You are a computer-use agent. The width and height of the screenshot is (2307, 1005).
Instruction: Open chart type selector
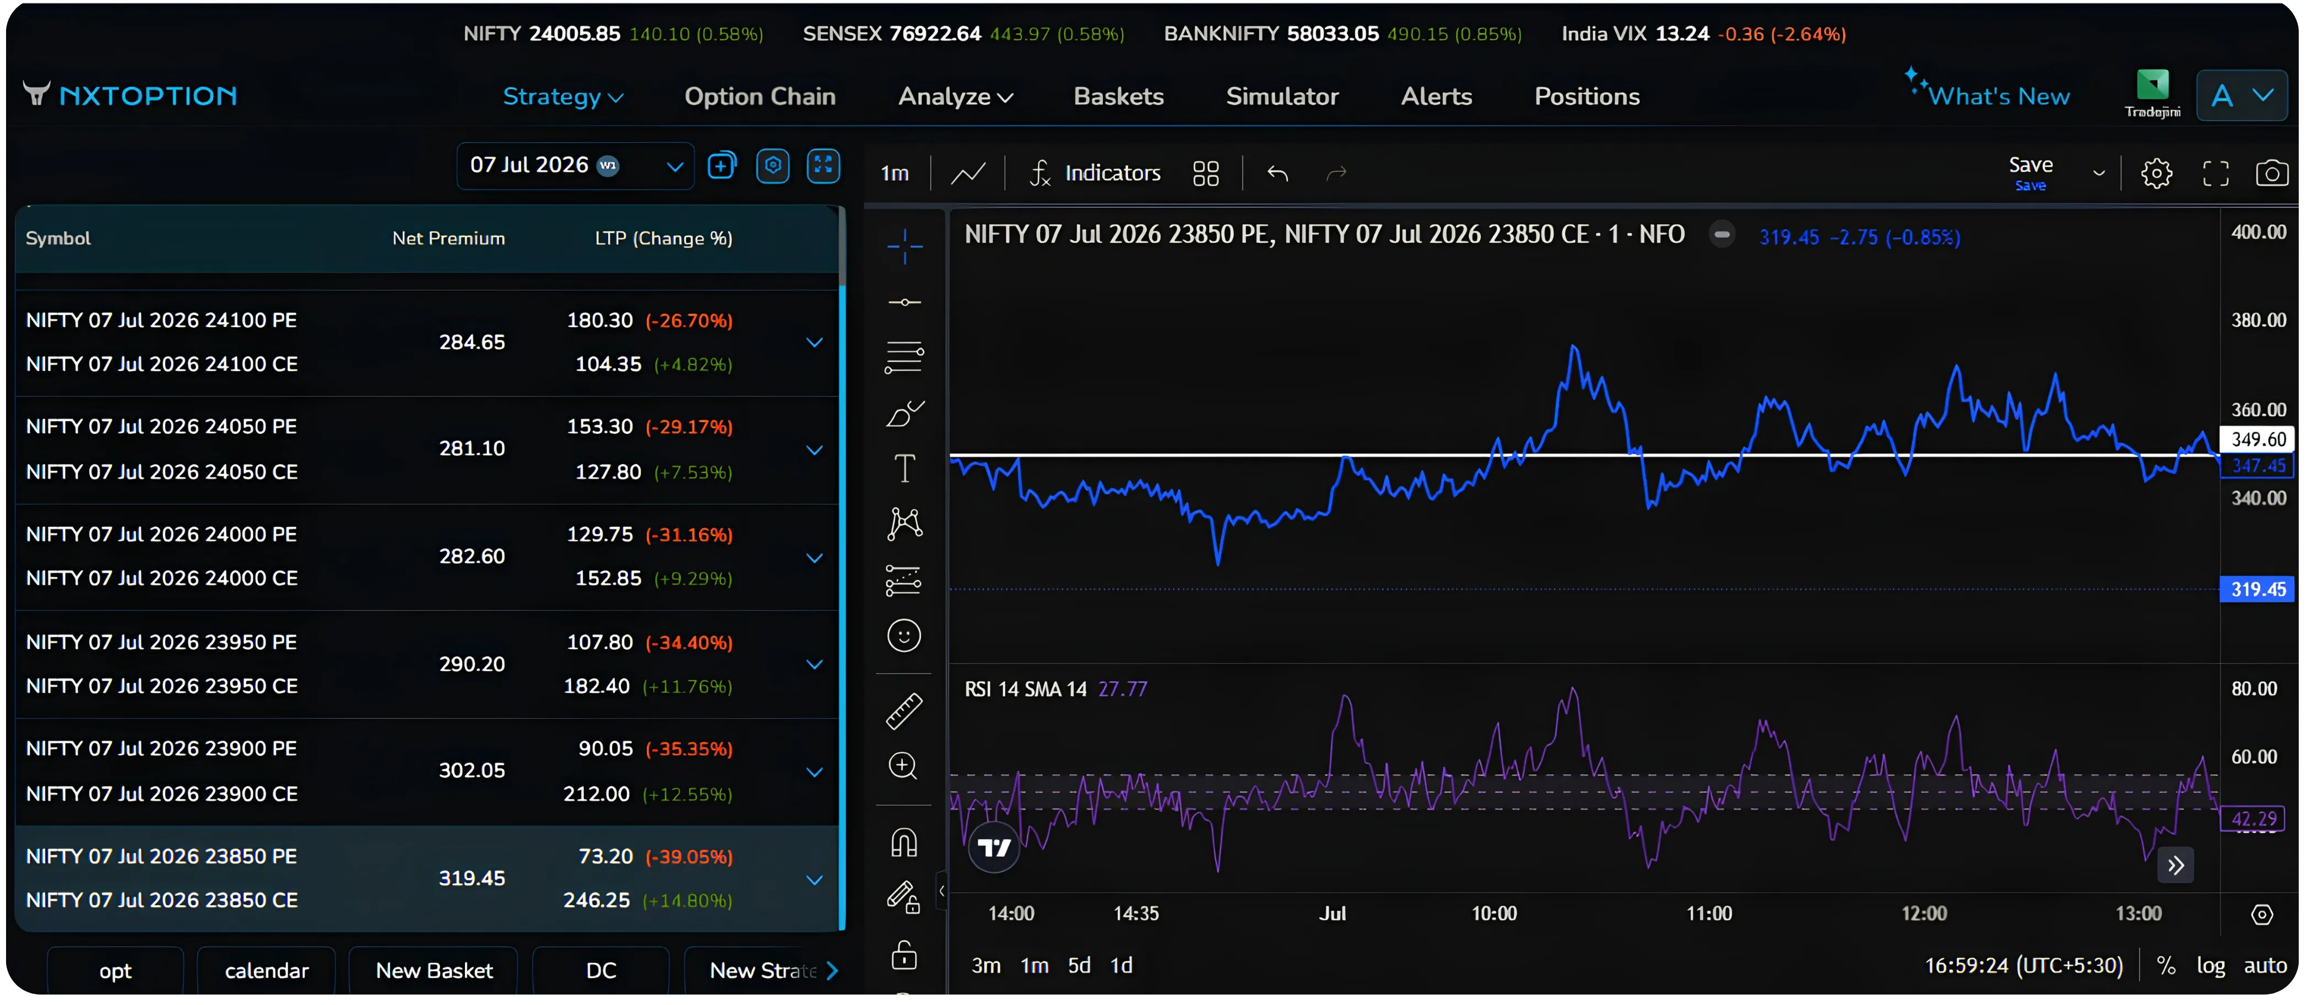coord(968,173)
